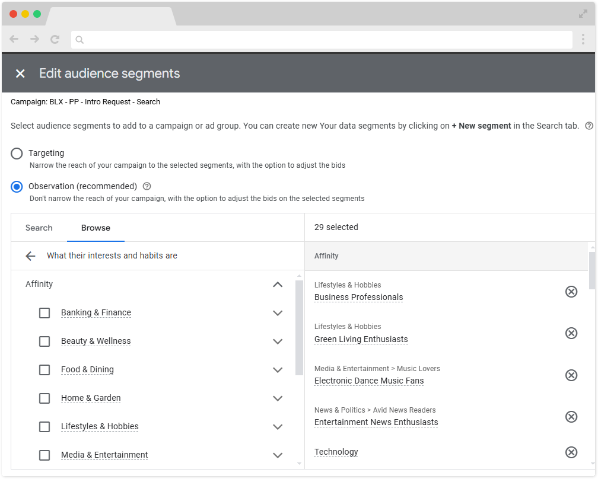This screenshot has height=479, width=598.
Task: Go back from interests and habits list
Action: (30, 256)
